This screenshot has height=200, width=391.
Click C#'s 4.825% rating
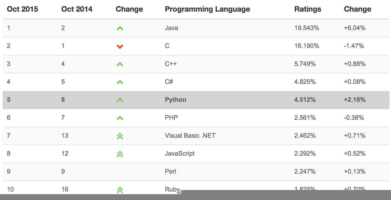point(305,82)
